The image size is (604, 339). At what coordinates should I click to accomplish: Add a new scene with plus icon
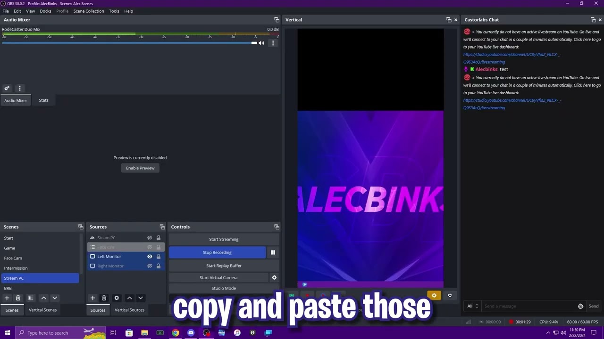[7, 298]
